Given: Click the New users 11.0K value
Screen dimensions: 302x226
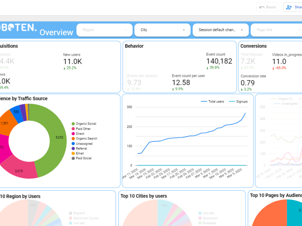Looking at the screenshot, I should pos(72,61).
